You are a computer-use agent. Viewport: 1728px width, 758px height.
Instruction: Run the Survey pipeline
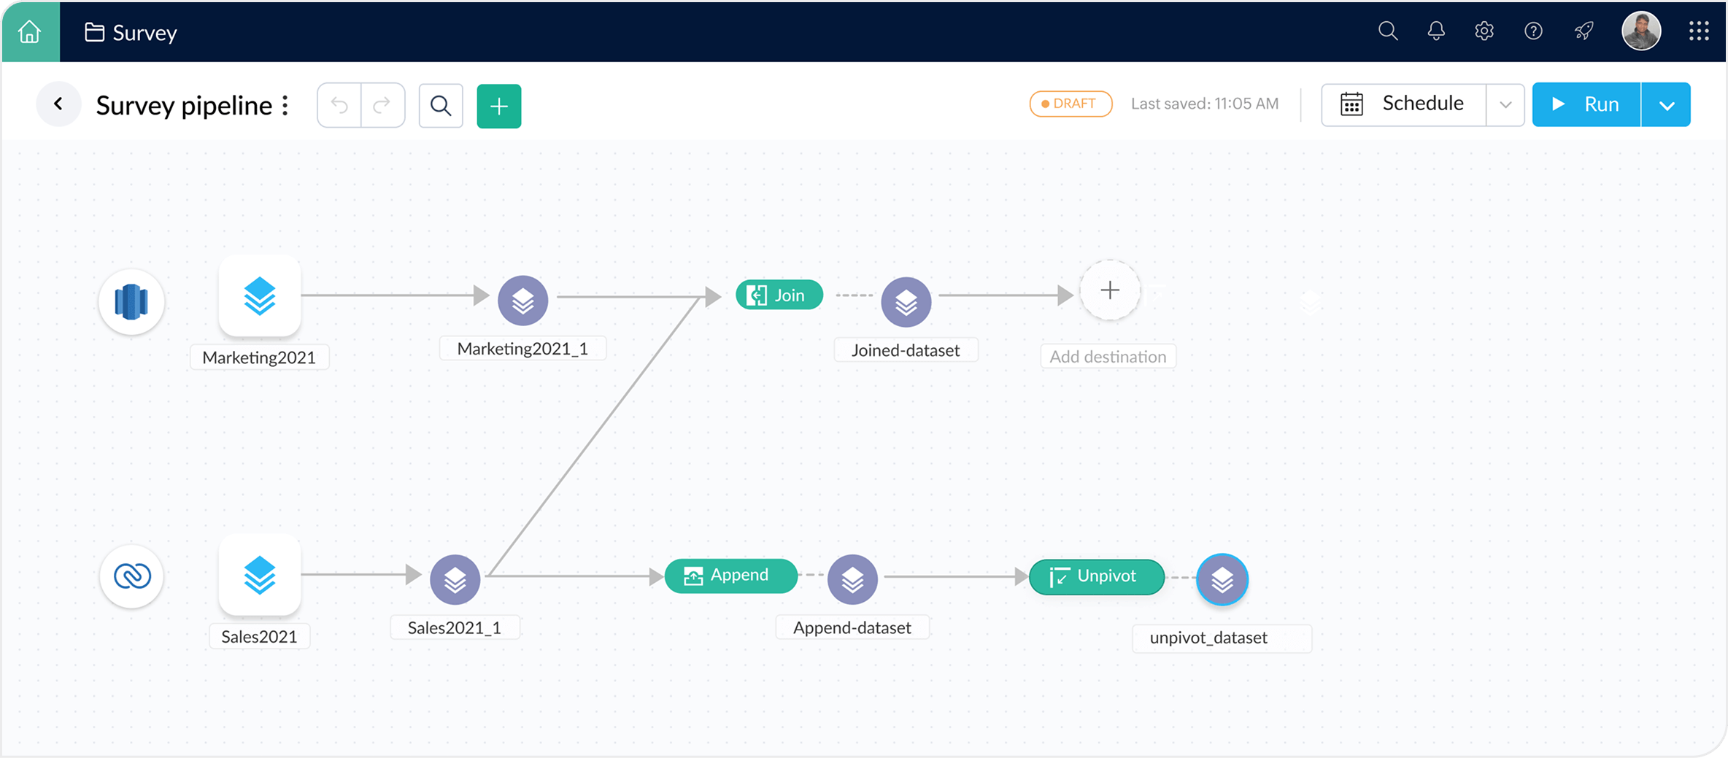pos(1586,104)
